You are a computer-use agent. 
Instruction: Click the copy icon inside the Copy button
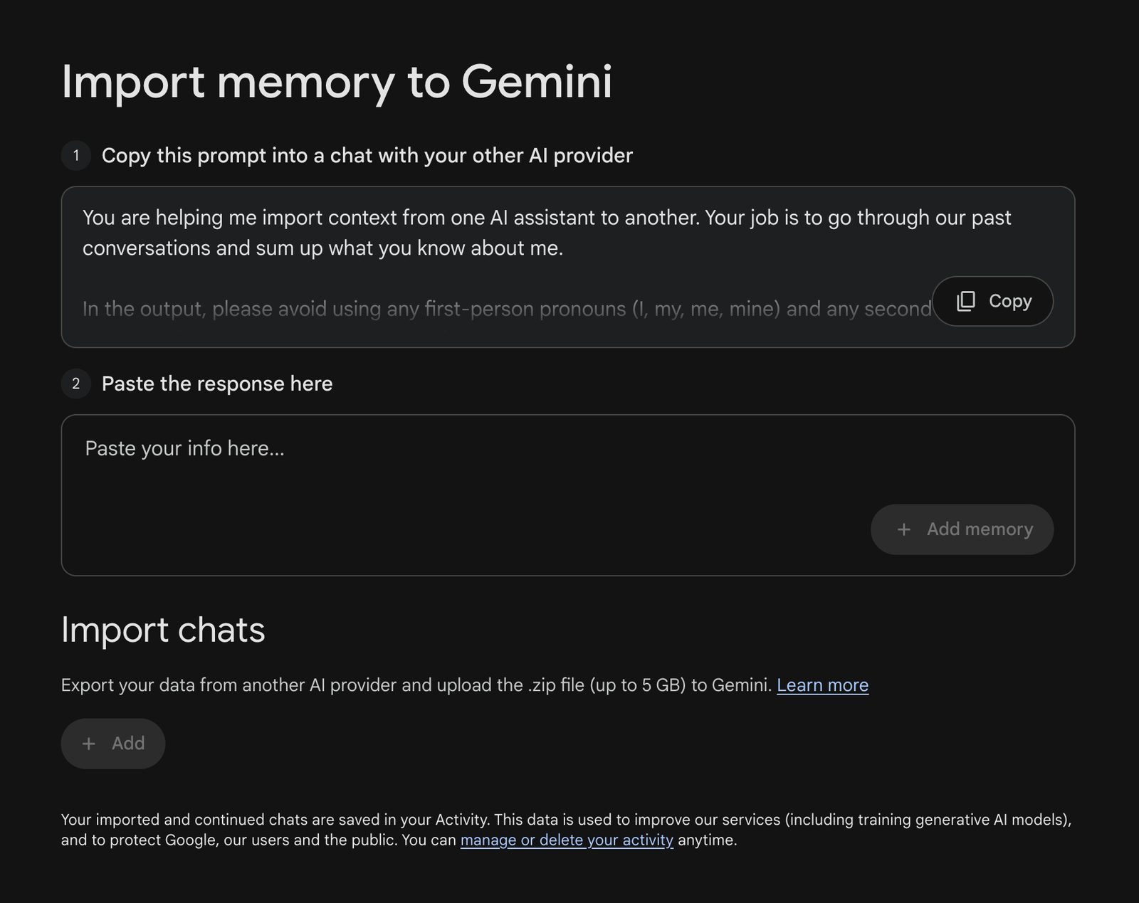[x=965, y=301]
